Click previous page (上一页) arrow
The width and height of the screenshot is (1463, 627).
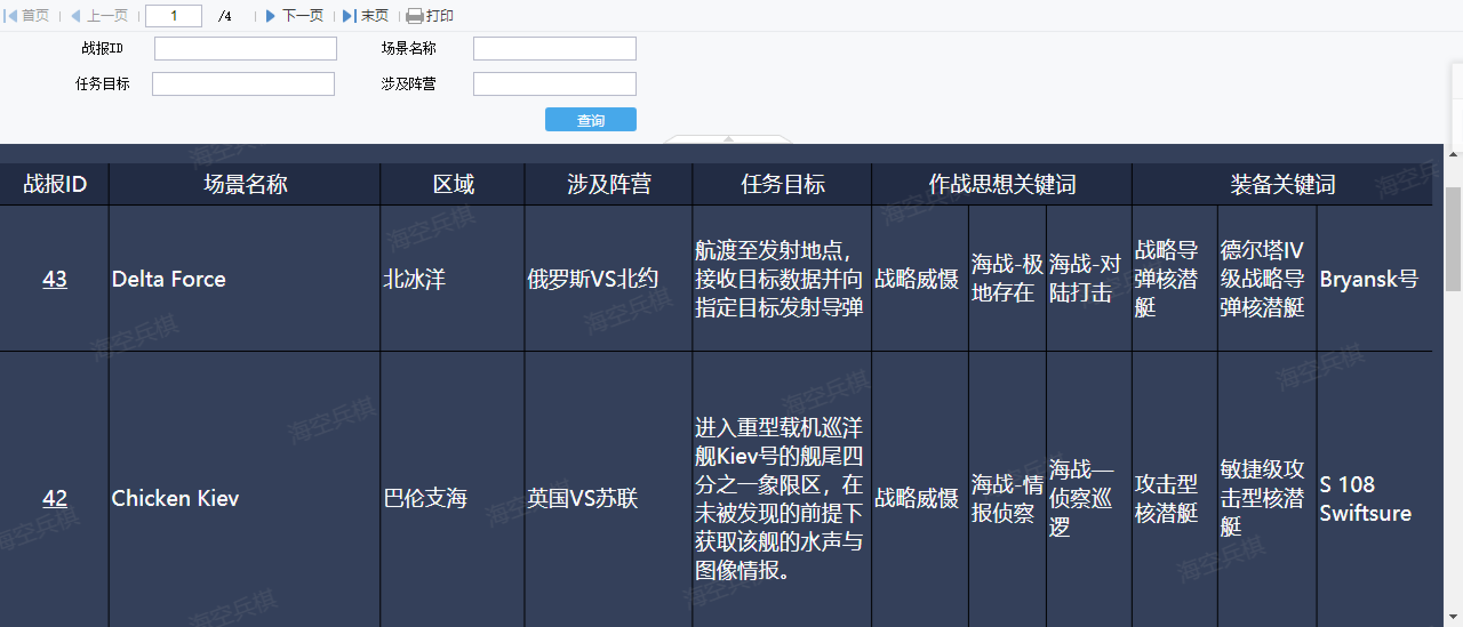click(75, 16)
